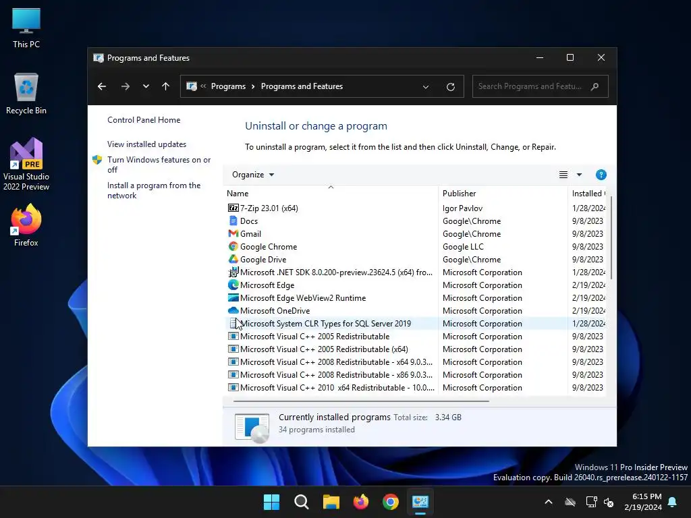Open Control Panel Home link
The width and height of the screenshot is (691, 518).
point(144,120)
